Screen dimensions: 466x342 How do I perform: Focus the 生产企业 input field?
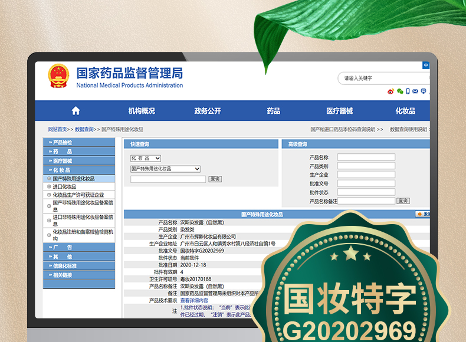pos(366,175)
